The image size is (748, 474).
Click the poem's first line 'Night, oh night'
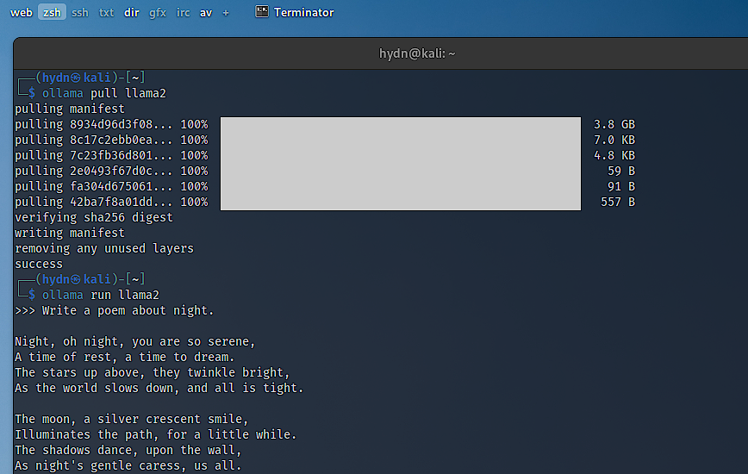click(134, 341)
